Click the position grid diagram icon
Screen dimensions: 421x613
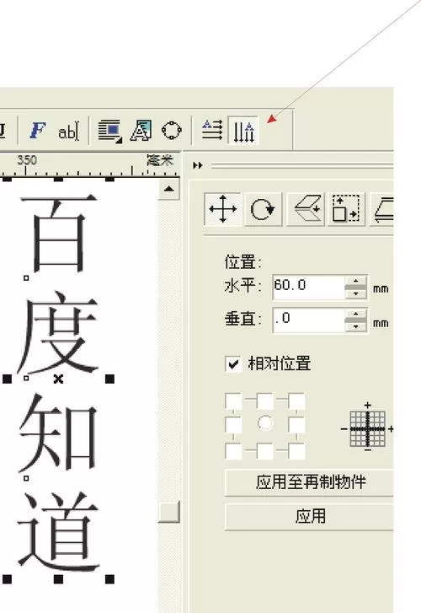[x=367, y=428]
